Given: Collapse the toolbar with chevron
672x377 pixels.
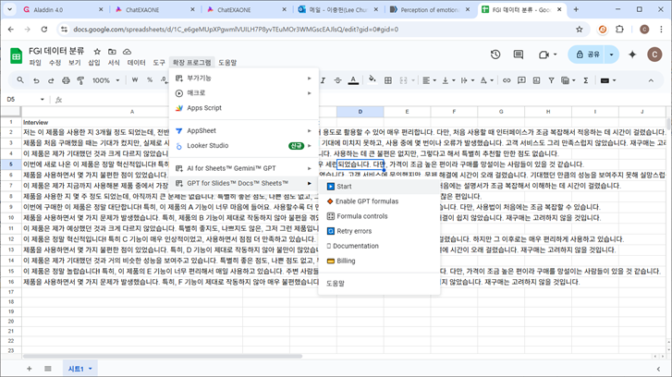Looking at the screenshot, I should click(651, 80).
